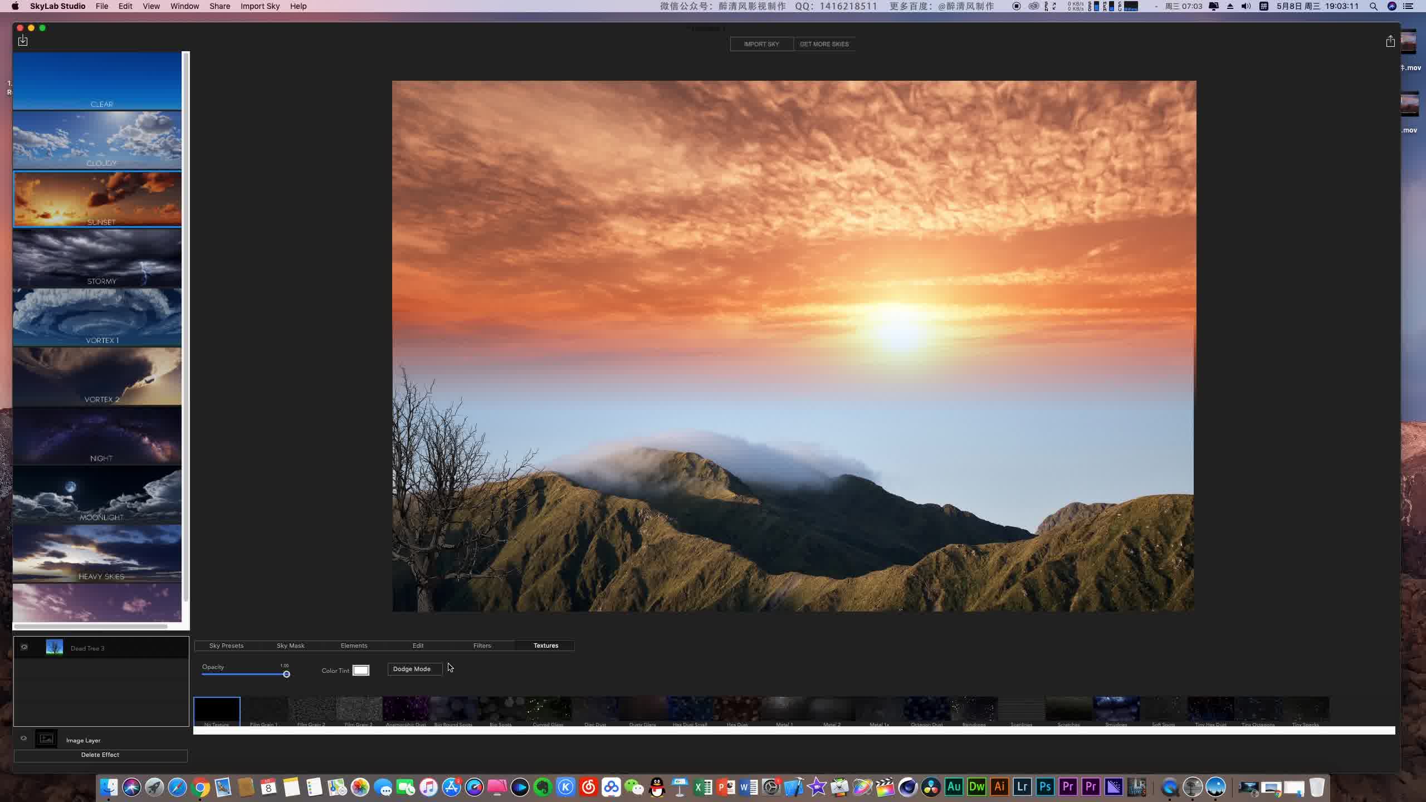Select the CLOUDY sky preset
Viewport: 1426px width, 802px height.
point(97,140)
